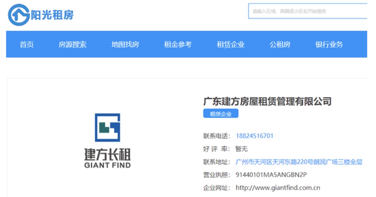The width and height of the screenshot is (376, 197).
Task: Open the 房源搜索 menu item
Action: [72, 45]
